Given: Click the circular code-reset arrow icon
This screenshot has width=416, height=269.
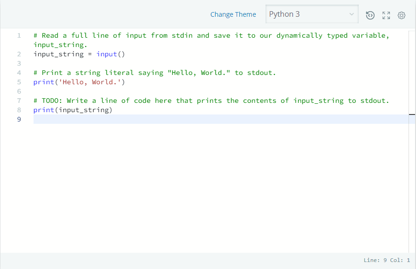Looking at the screenshot, I should point(370,15).
